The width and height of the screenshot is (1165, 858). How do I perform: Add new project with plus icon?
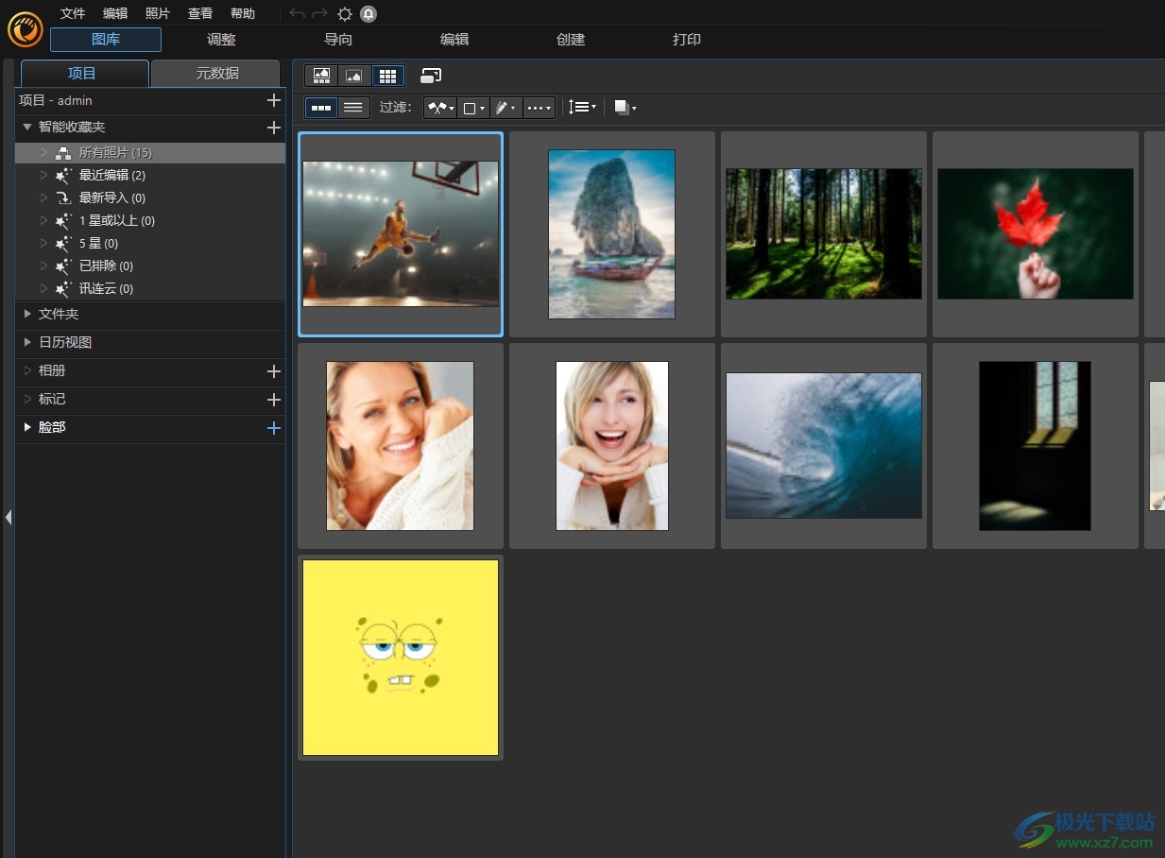pyautogui.click(x=274, y=100)
